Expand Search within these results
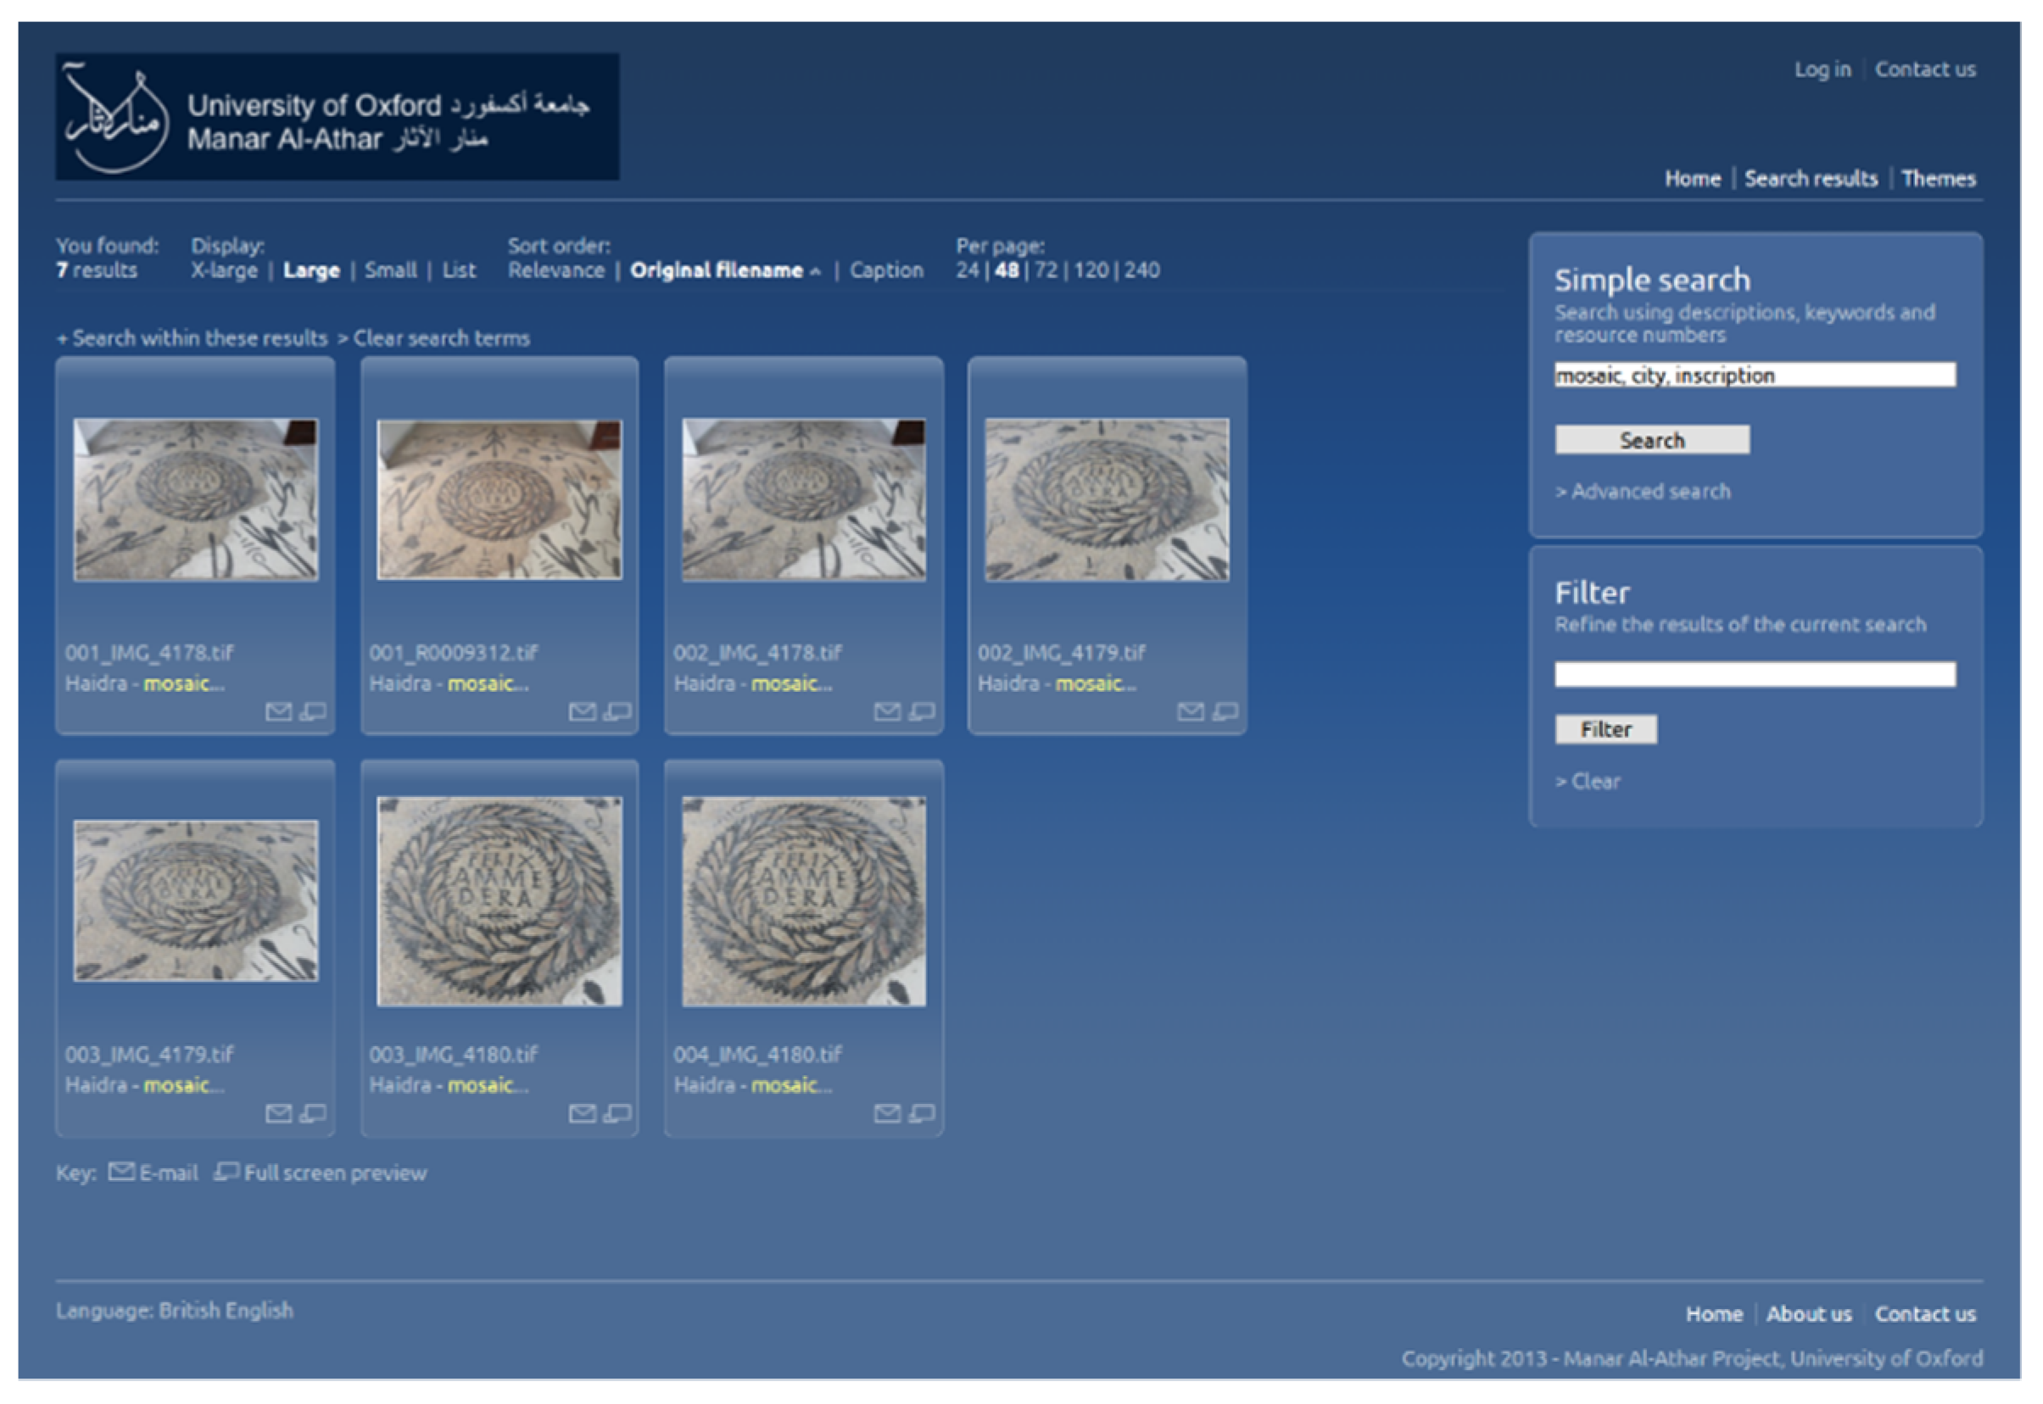 tap(192, 338)
